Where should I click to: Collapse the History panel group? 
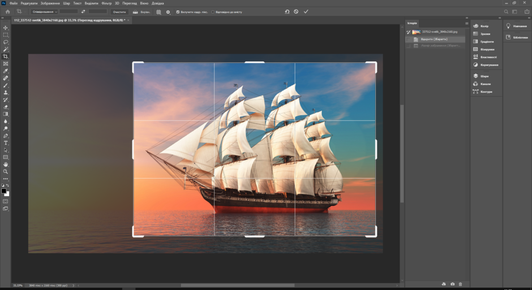pos(467,18)
